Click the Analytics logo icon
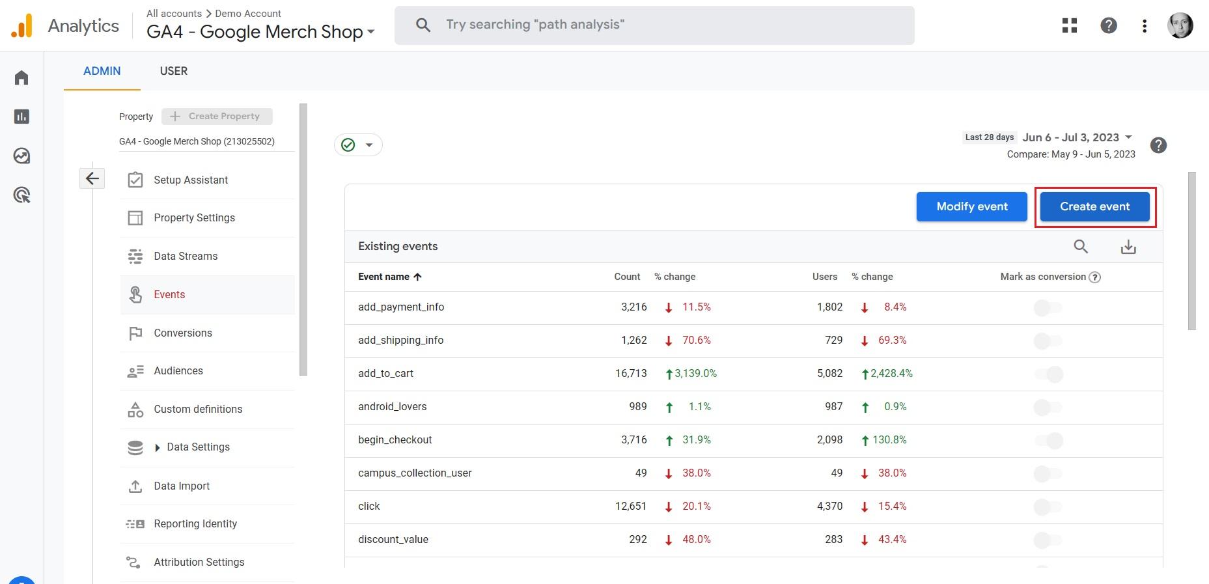This screenshot has width=1209, height=584. 21,25
